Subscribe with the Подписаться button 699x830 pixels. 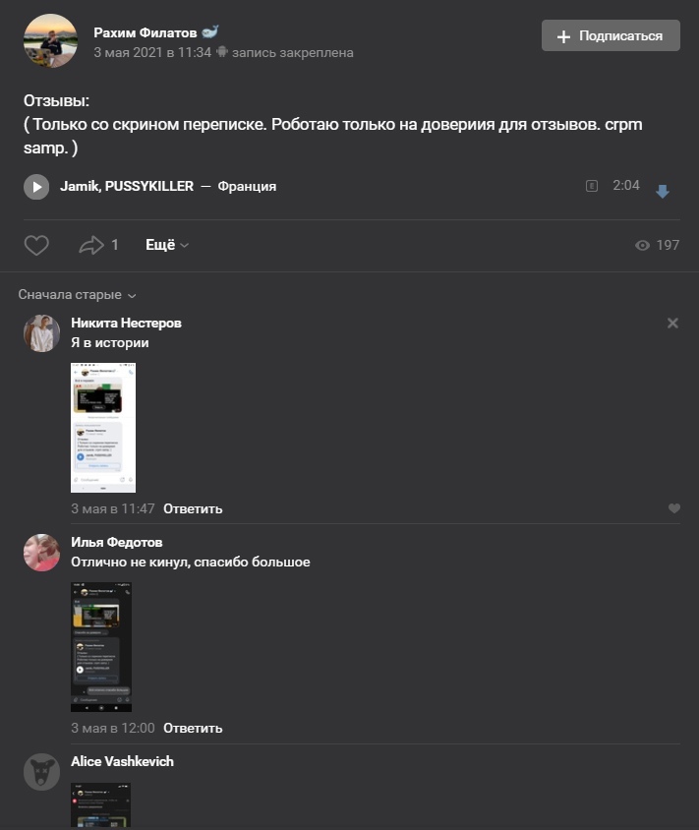pyautogui.click(x=611, y=35)
